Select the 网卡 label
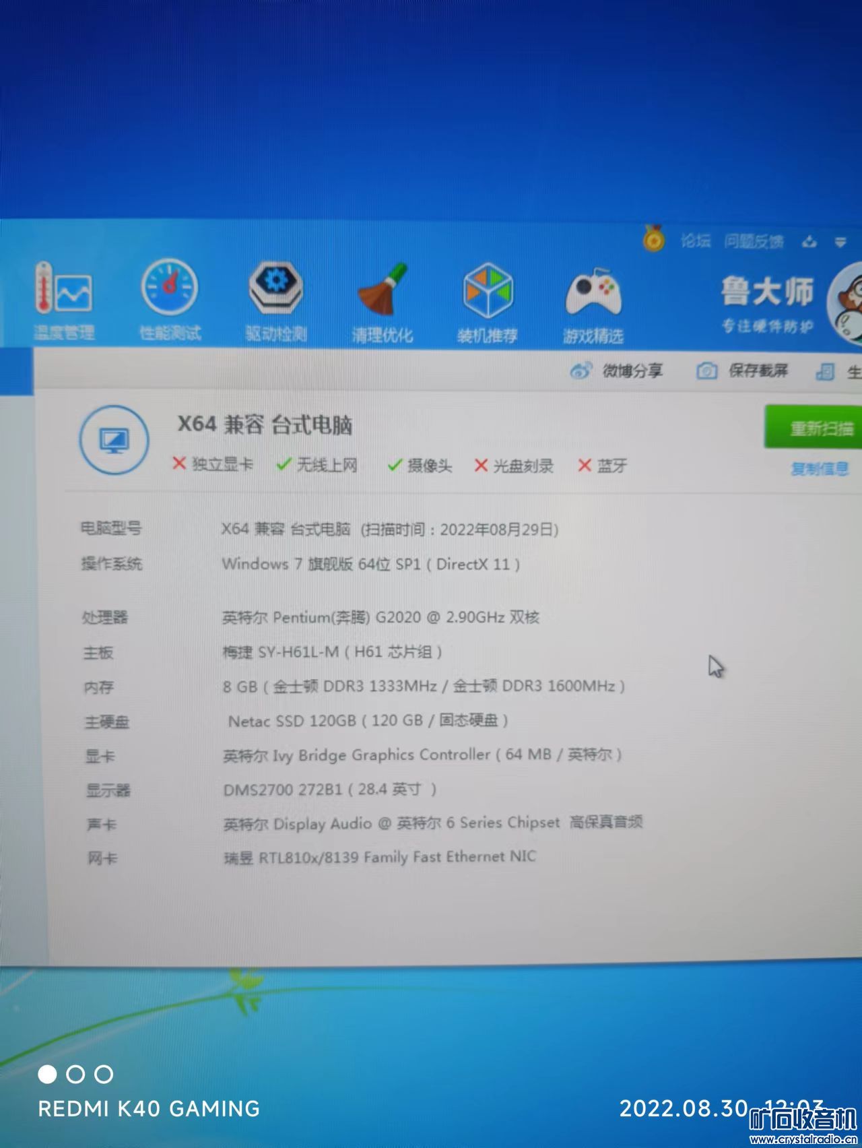862x1148 pixels. click(102, 858)
